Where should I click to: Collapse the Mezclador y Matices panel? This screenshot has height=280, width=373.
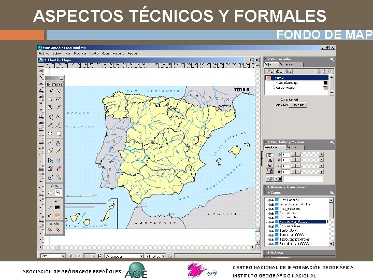(268, 142)
